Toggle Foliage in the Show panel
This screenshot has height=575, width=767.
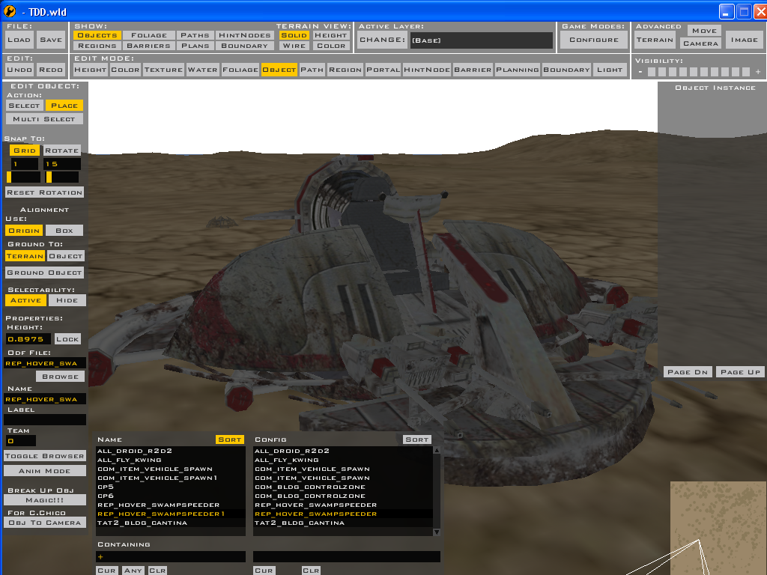(149, 35)
